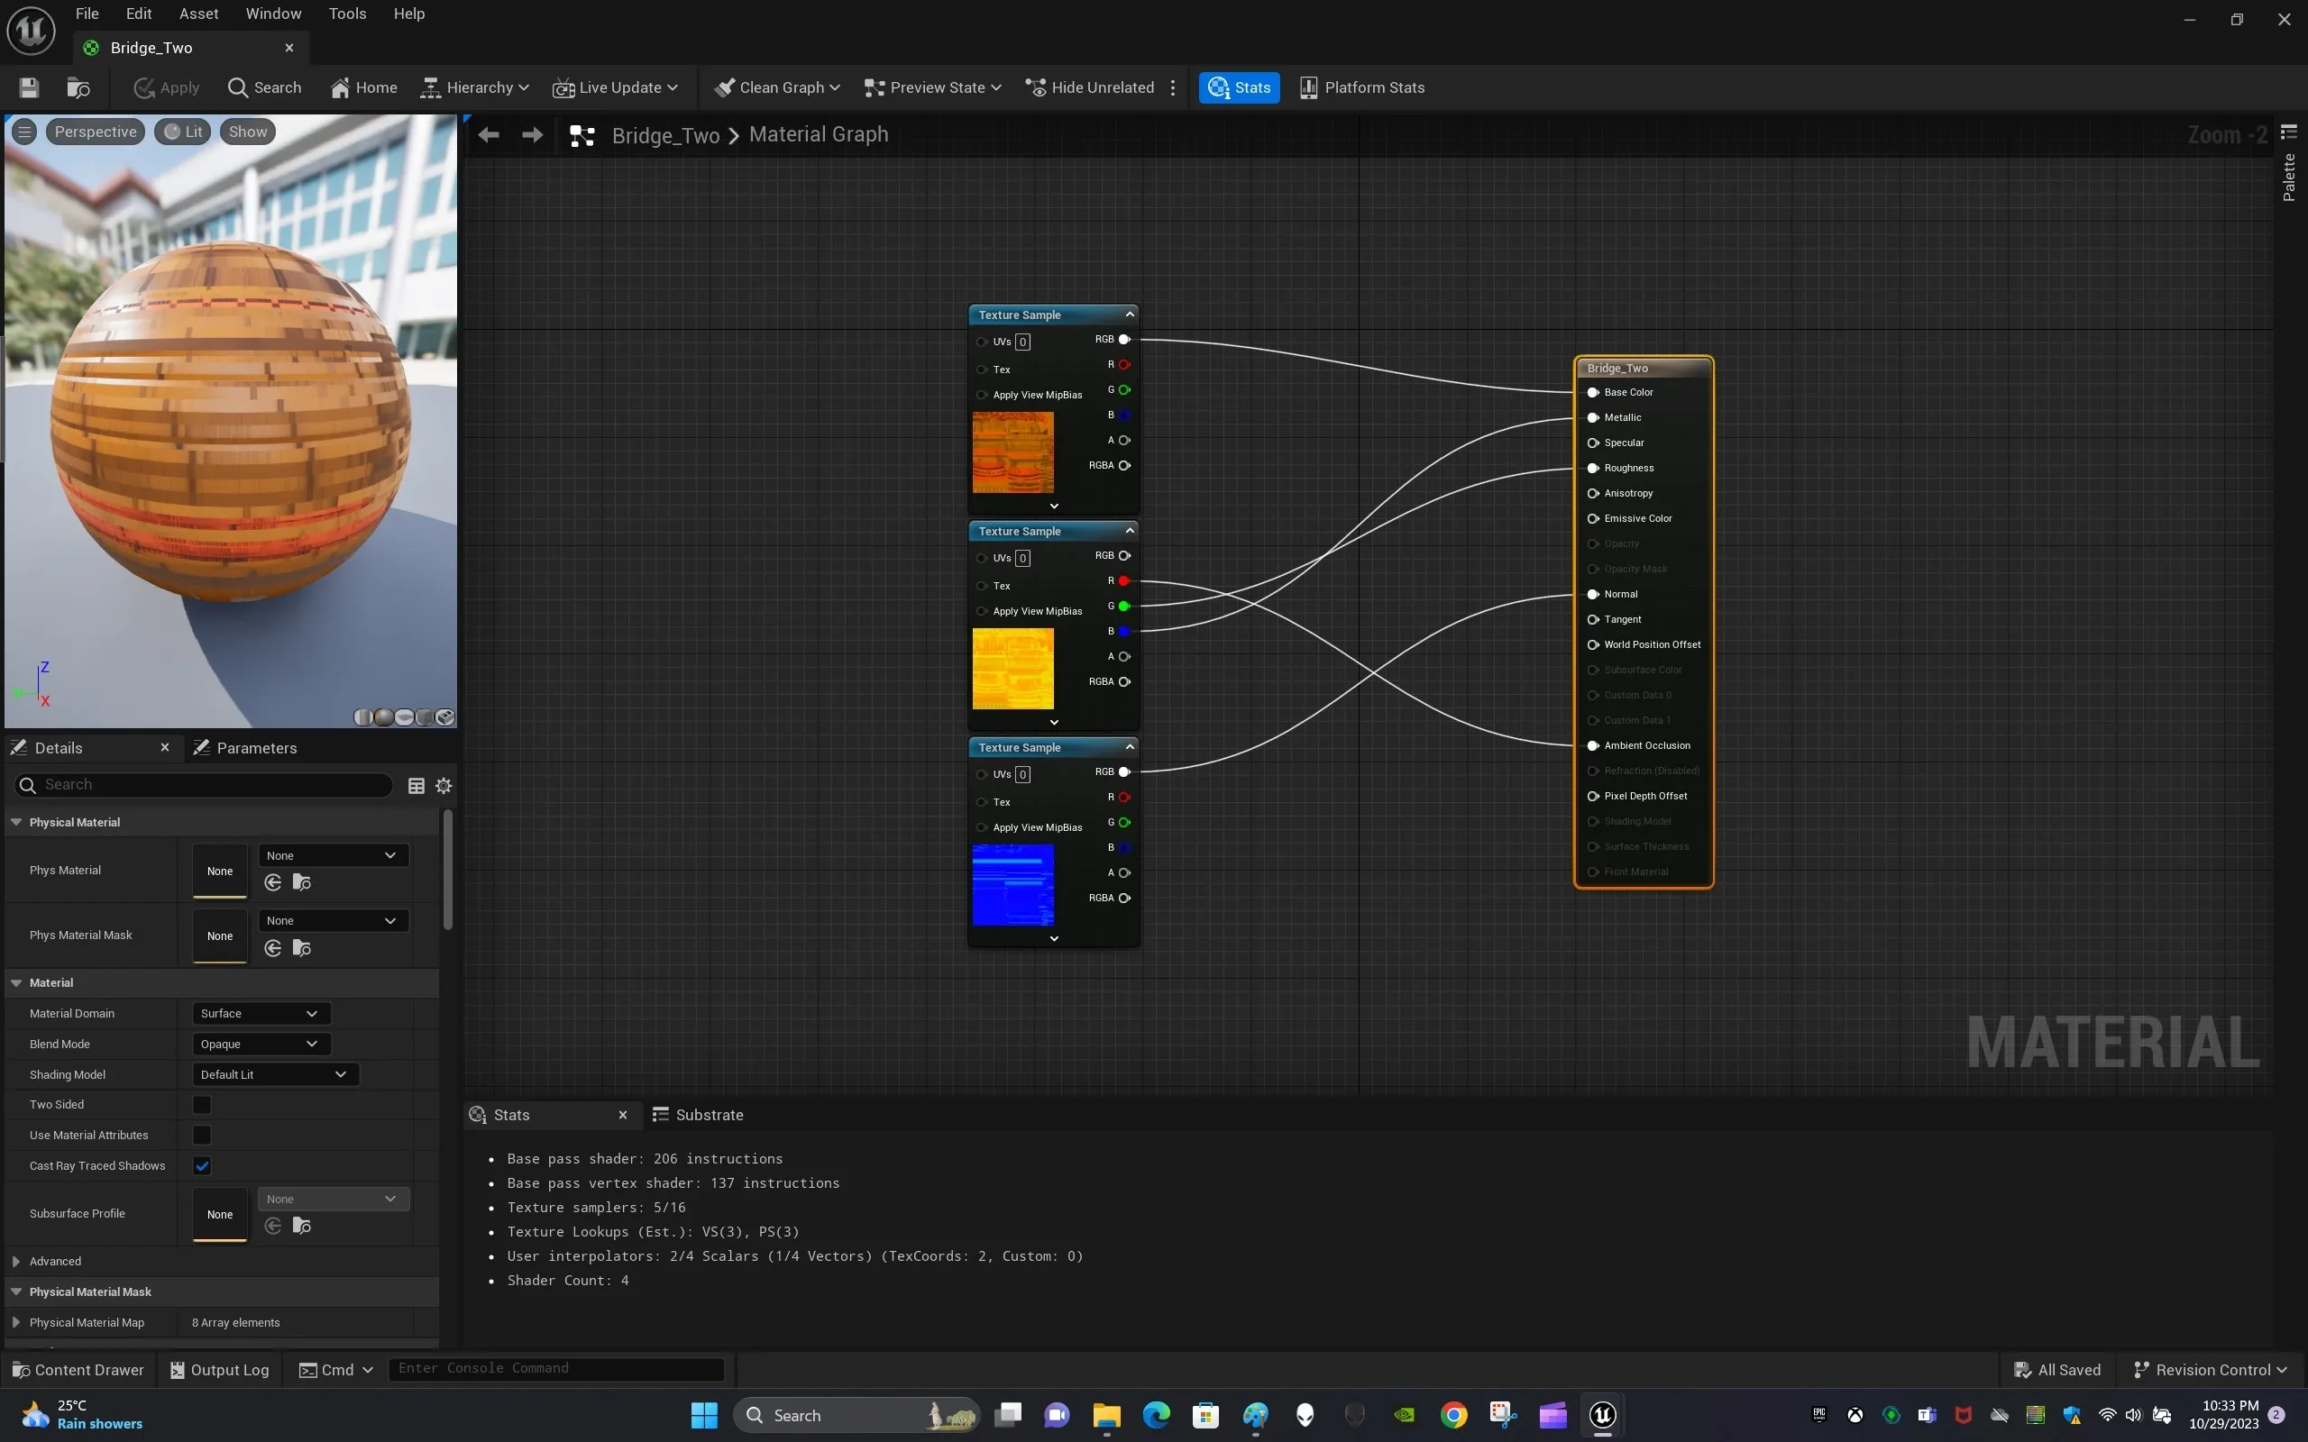Click the Hierarchy panel icon
Image resolution: width=2308 pixels, height=1442 pixels.
[x=429, y=87]
